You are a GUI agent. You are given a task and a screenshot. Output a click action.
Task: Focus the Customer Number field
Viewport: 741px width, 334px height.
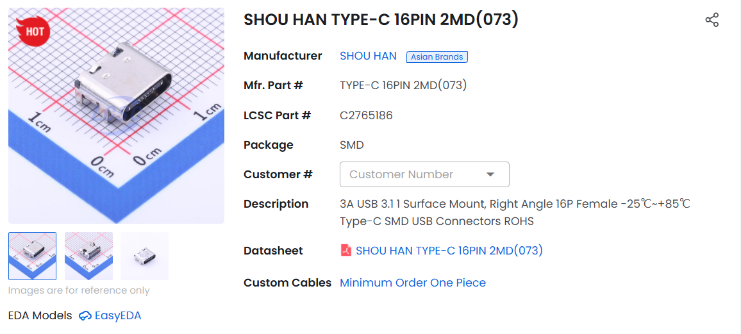pyautogui.click(x=413, y=174)
